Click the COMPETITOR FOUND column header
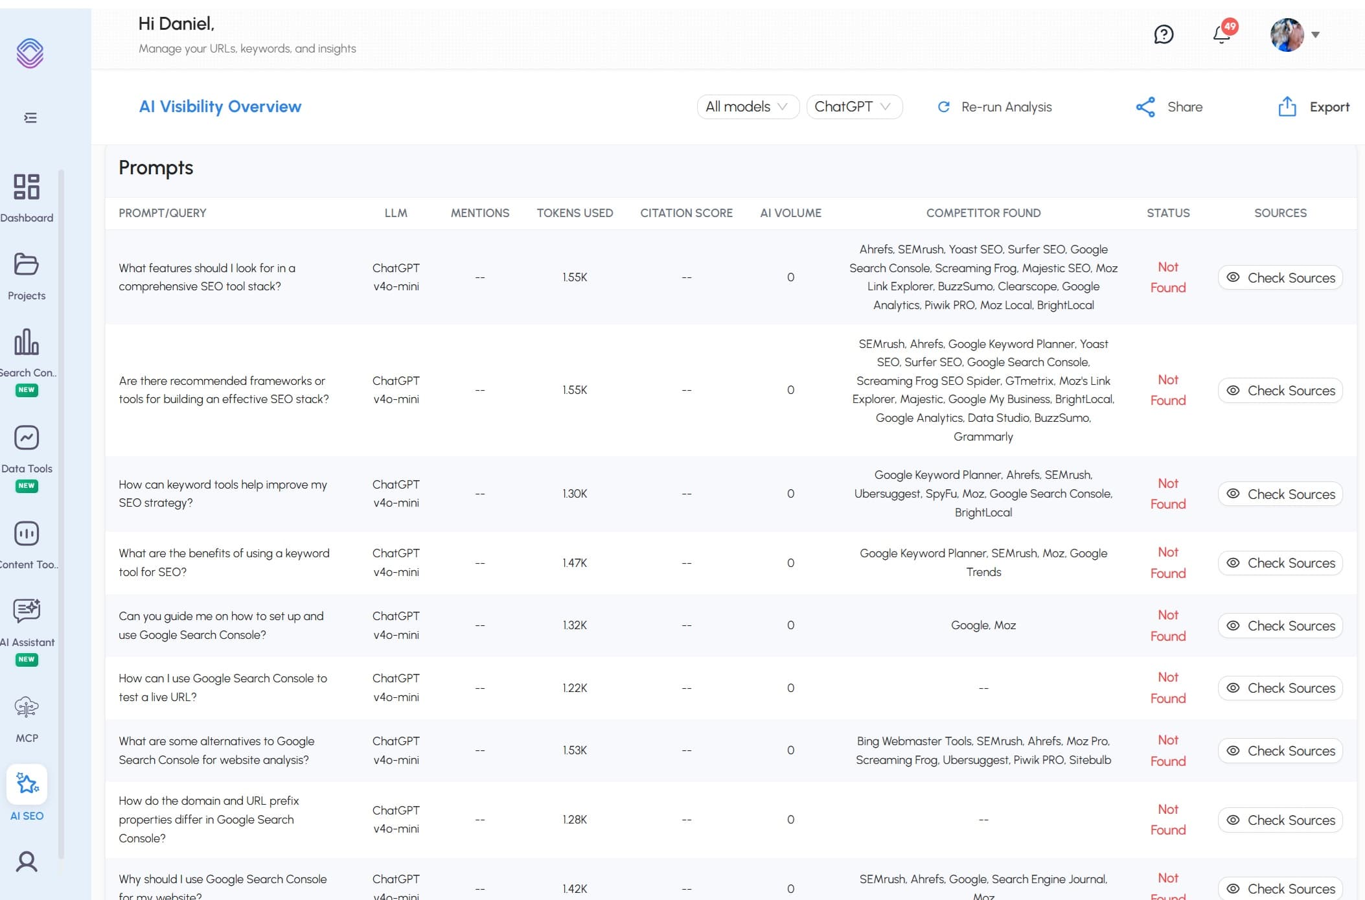The width and height of the screenshot is (1365, 900). (983, 213)
